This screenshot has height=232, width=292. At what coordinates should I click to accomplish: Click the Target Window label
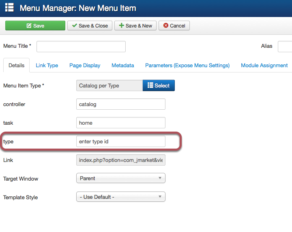pos(21,179)
